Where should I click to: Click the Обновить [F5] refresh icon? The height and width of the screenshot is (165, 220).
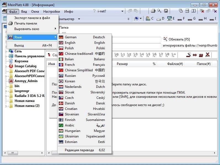[x=165, y=39]
